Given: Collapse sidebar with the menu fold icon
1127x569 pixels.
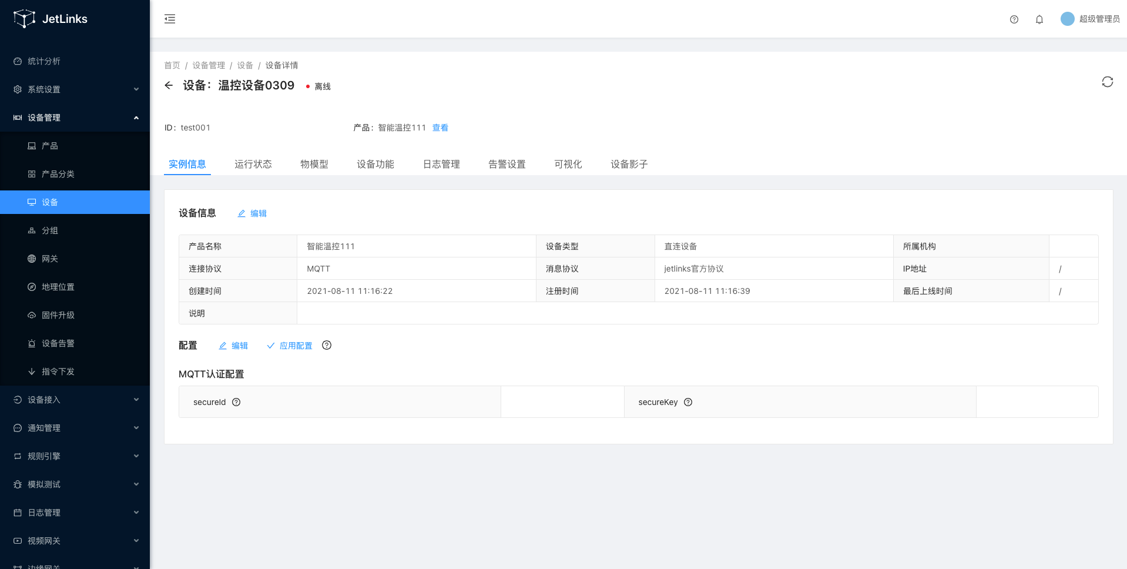Looking at the screenshot, I should pyautogui.click(x=170, y=19).
